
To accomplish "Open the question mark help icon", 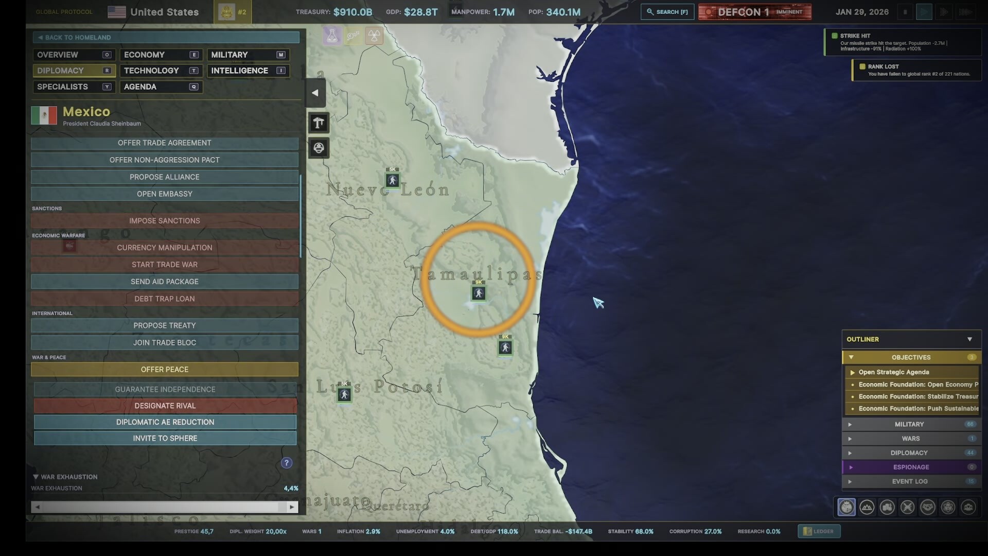I will pyautogui.click(x=287, y=463).
